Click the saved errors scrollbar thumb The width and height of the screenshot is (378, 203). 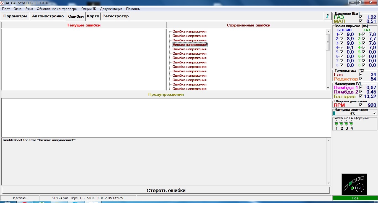pyautogui.click(x=328, y=42)
